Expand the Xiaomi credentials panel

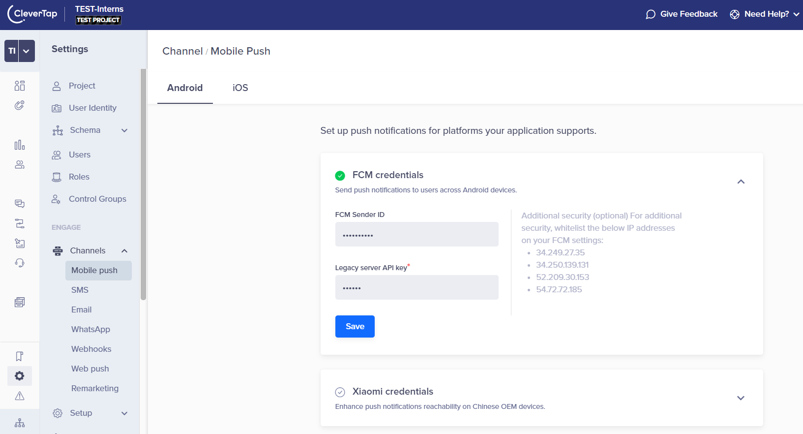[x=741, y=398]
